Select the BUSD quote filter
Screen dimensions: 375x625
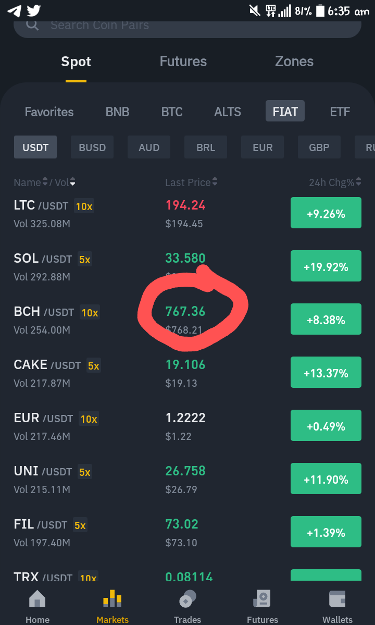(92, 147)
